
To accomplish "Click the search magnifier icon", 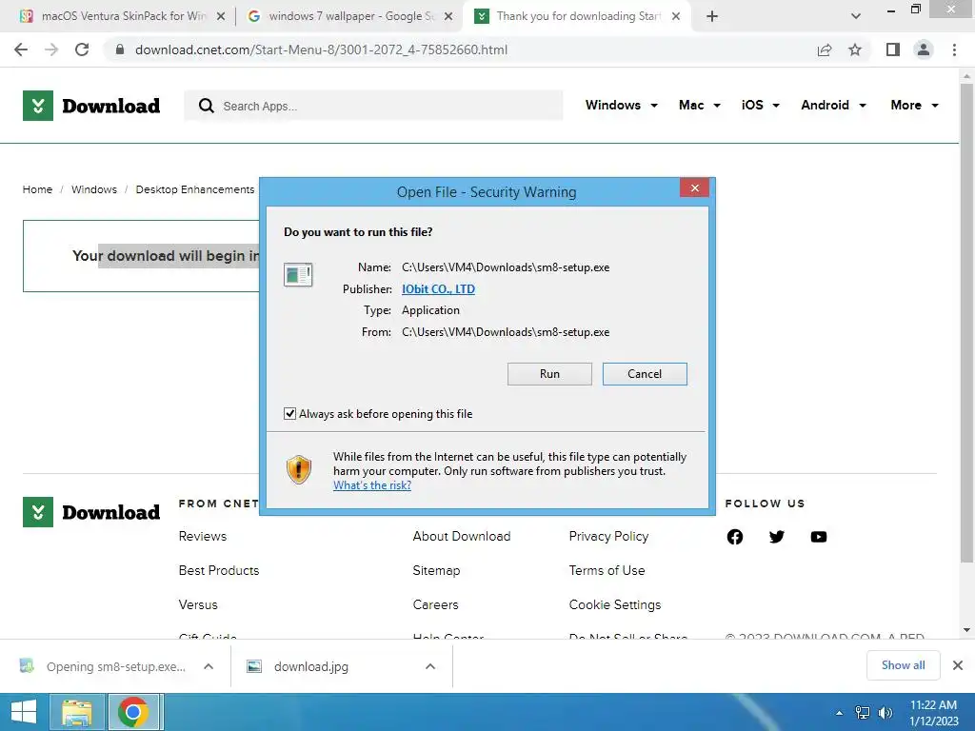I will coord(207,106).
